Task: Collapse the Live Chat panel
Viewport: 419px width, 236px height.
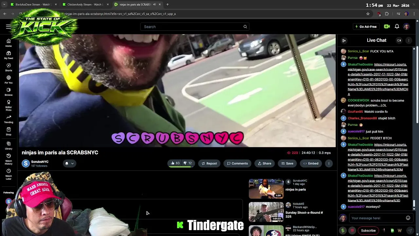Action: pos(344,40)
